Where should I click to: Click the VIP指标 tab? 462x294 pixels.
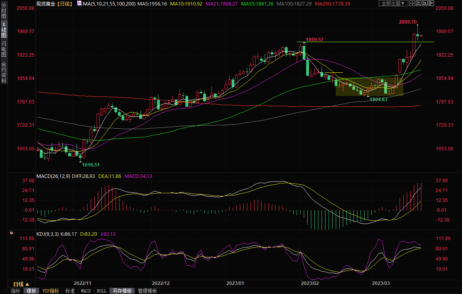tap(51, 291)
